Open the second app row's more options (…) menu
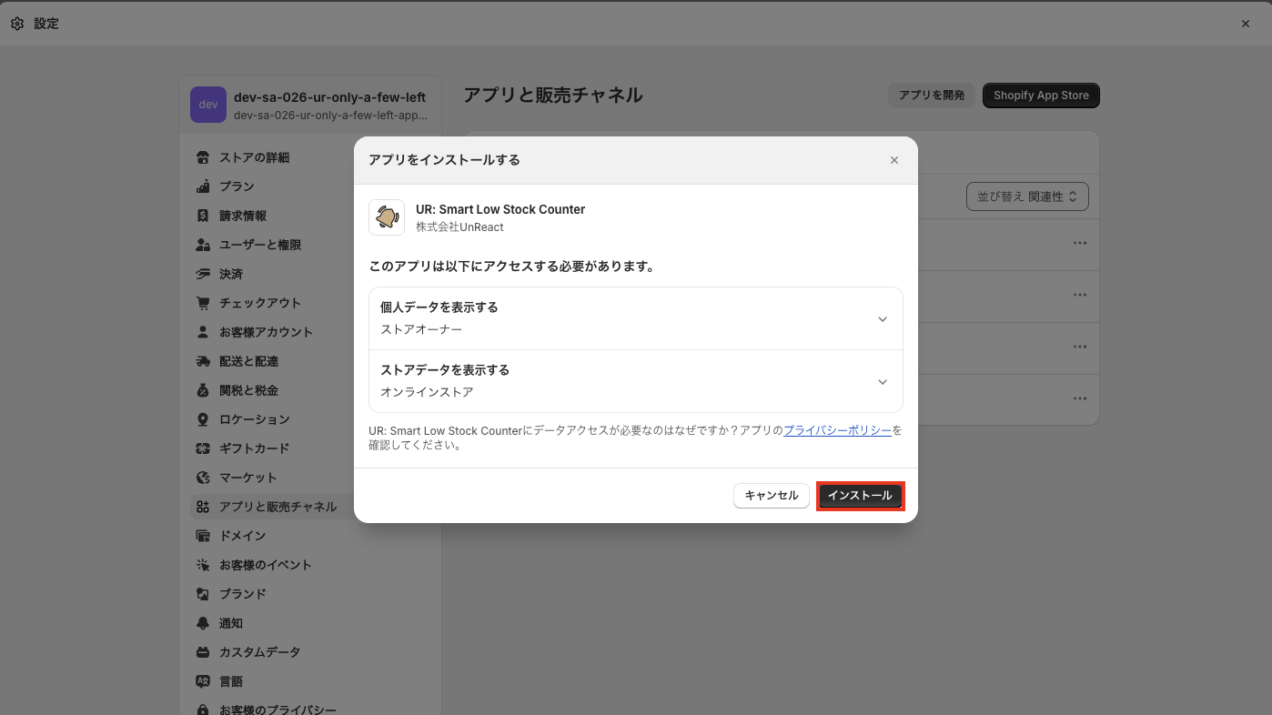The height and width of the screenshot is (715, 1272). point(1080,295)
